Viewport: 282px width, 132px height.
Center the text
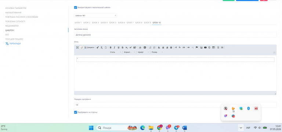click(x=163, y=48)
